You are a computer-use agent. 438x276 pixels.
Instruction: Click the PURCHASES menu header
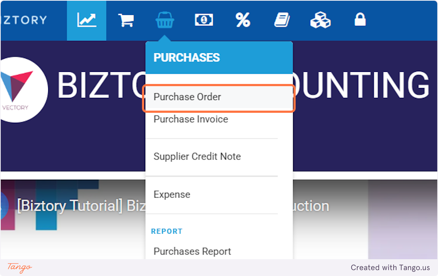coord(187,58)
